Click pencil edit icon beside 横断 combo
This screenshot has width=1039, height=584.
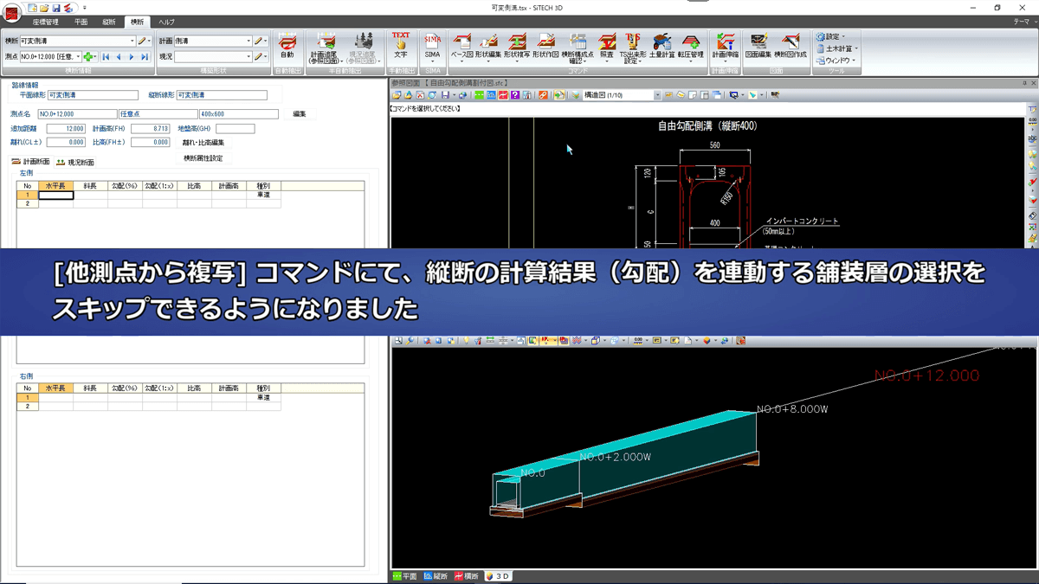pos(143,41)
